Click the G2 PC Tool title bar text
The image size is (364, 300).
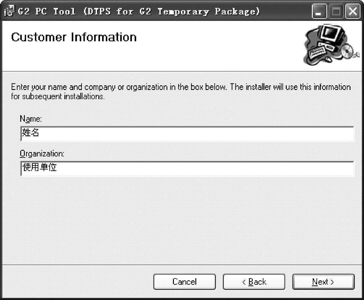tap(138, 12)
